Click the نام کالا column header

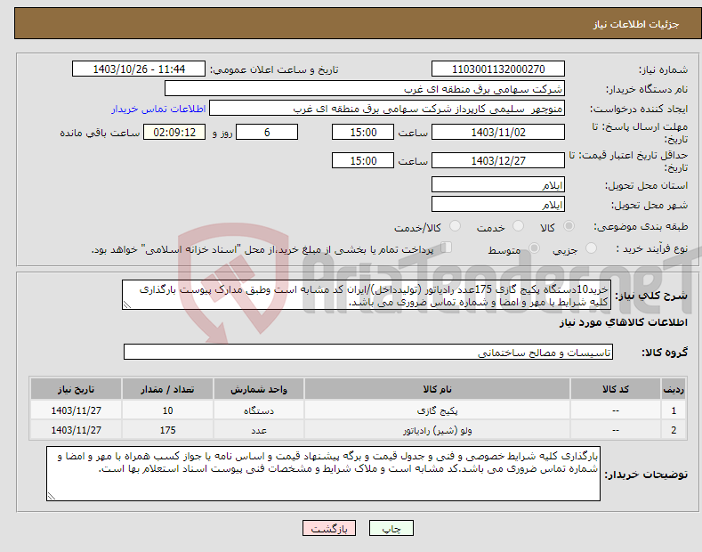click(x=437, y=389)
